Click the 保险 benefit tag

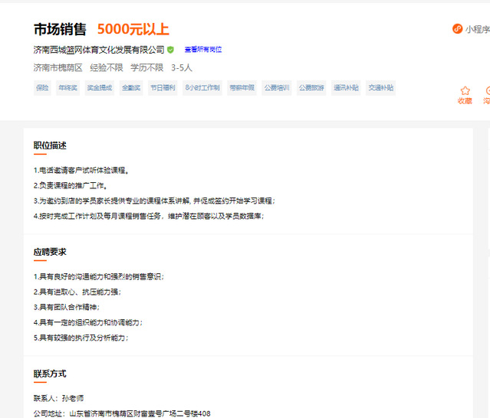tap(42, 88)
